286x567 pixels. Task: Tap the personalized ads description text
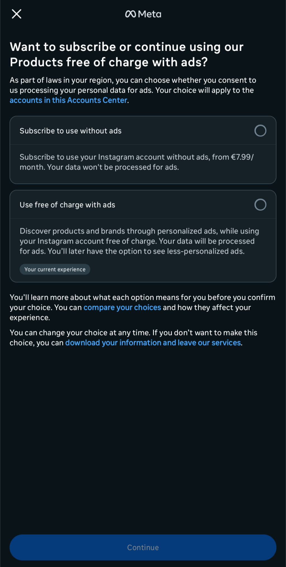[139, 241]
